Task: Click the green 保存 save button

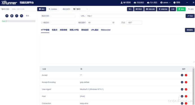Action: [x=181, y=9]
